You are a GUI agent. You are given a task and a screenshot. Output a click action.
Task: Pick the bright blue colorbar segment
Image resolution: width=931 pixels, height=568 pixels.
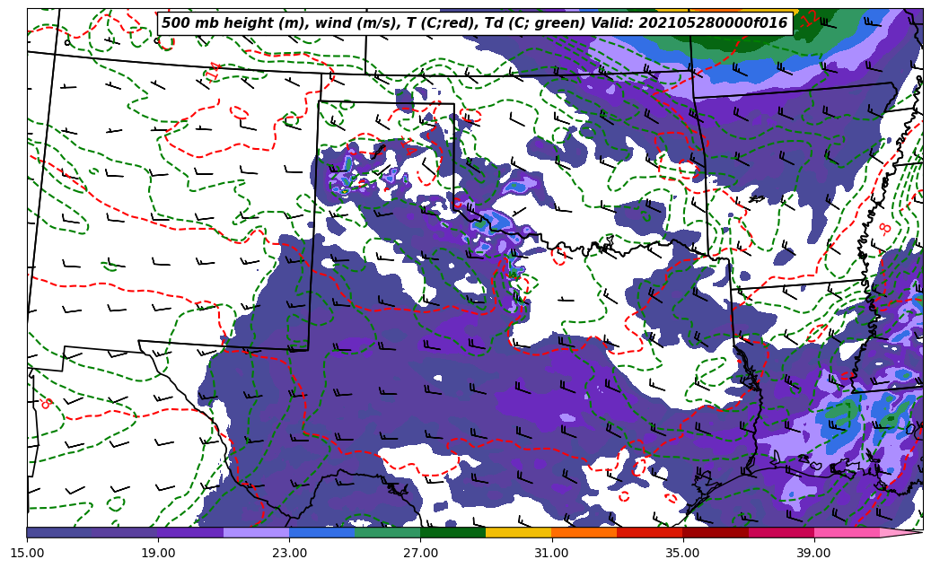[321, 532]
